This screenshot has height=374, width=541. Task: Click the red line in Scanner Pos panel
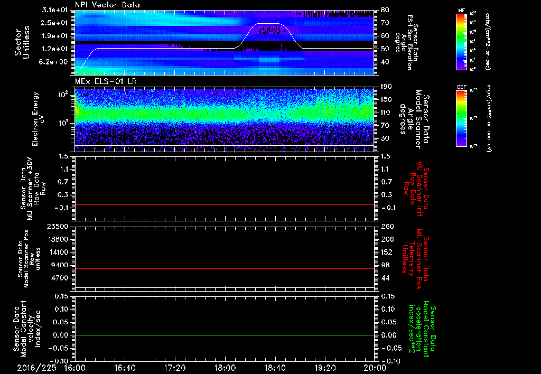click(x=224, y=268)
